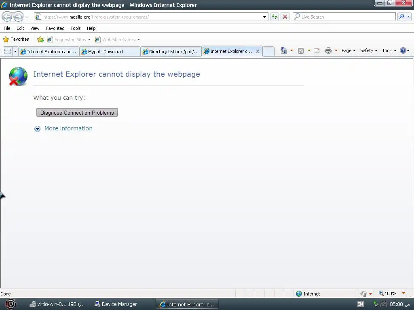Run search with the magnifier button
The image size is (414, 310).
[x=401, y=17]
